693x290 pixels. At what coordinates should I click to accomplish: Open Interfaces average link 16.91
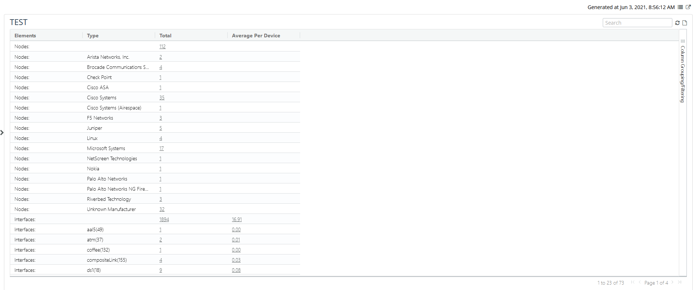click(237, 220)
